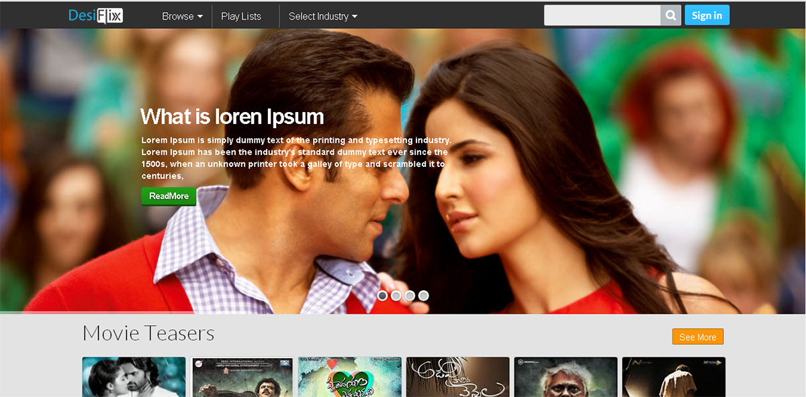Click the 'What is loren Ipsum' headline

pyautogui.click(x=232, y=116)
